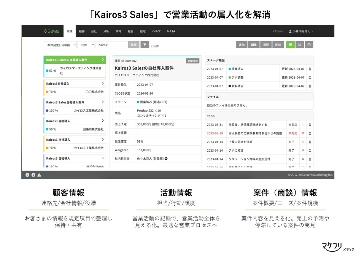Open the 案件発生日 (降順) sort dropdown
This screenshot has height=254, width=356.
coord(60,45)
